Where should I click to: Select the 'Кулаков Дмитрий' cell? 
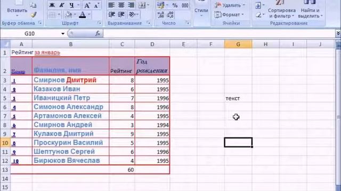[71, 134]
